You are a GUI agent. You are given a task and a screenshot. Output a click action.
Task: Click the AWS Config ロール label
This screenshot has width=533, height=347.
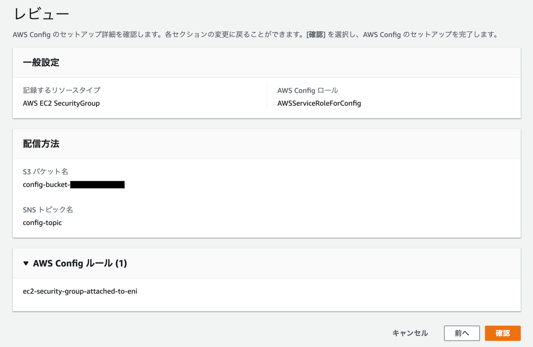(308, 90)
